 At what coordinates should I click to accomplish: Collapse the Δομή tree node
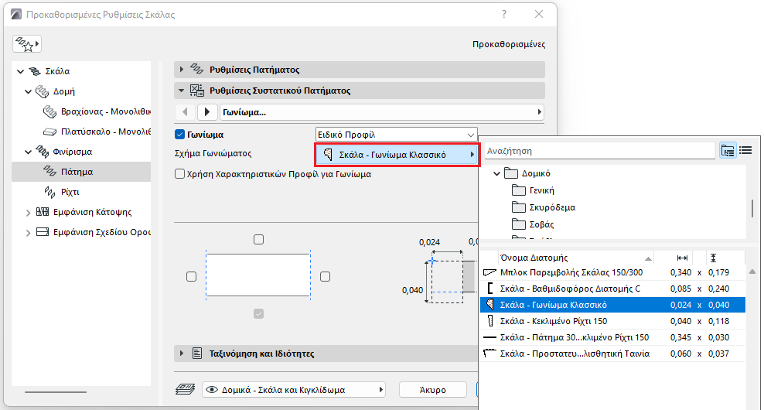pyautogui.click(x=29, y=91)
